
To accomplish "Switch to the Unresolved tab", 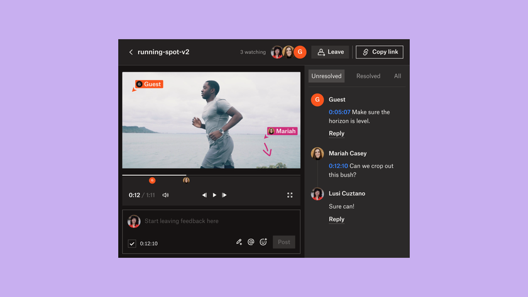I will 326,76.
